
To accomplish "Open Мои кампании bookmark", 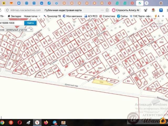I will [72, 16].
